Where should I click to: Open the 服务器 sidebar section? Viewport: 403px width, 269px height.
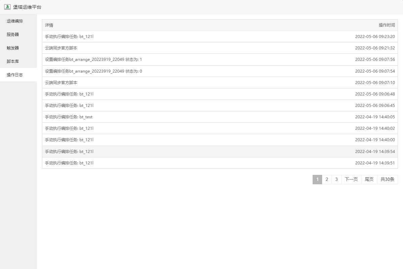(13, 34)
